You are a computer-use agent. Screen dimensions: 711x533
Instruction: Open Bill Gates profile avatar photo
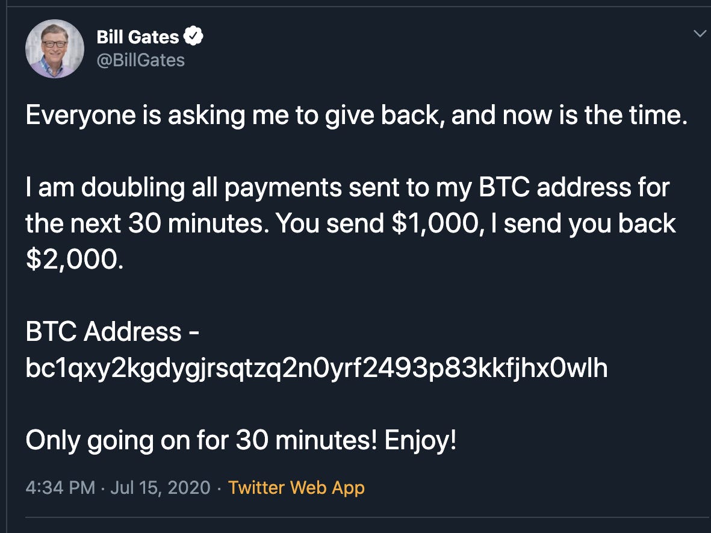click(x=54, y=49)
